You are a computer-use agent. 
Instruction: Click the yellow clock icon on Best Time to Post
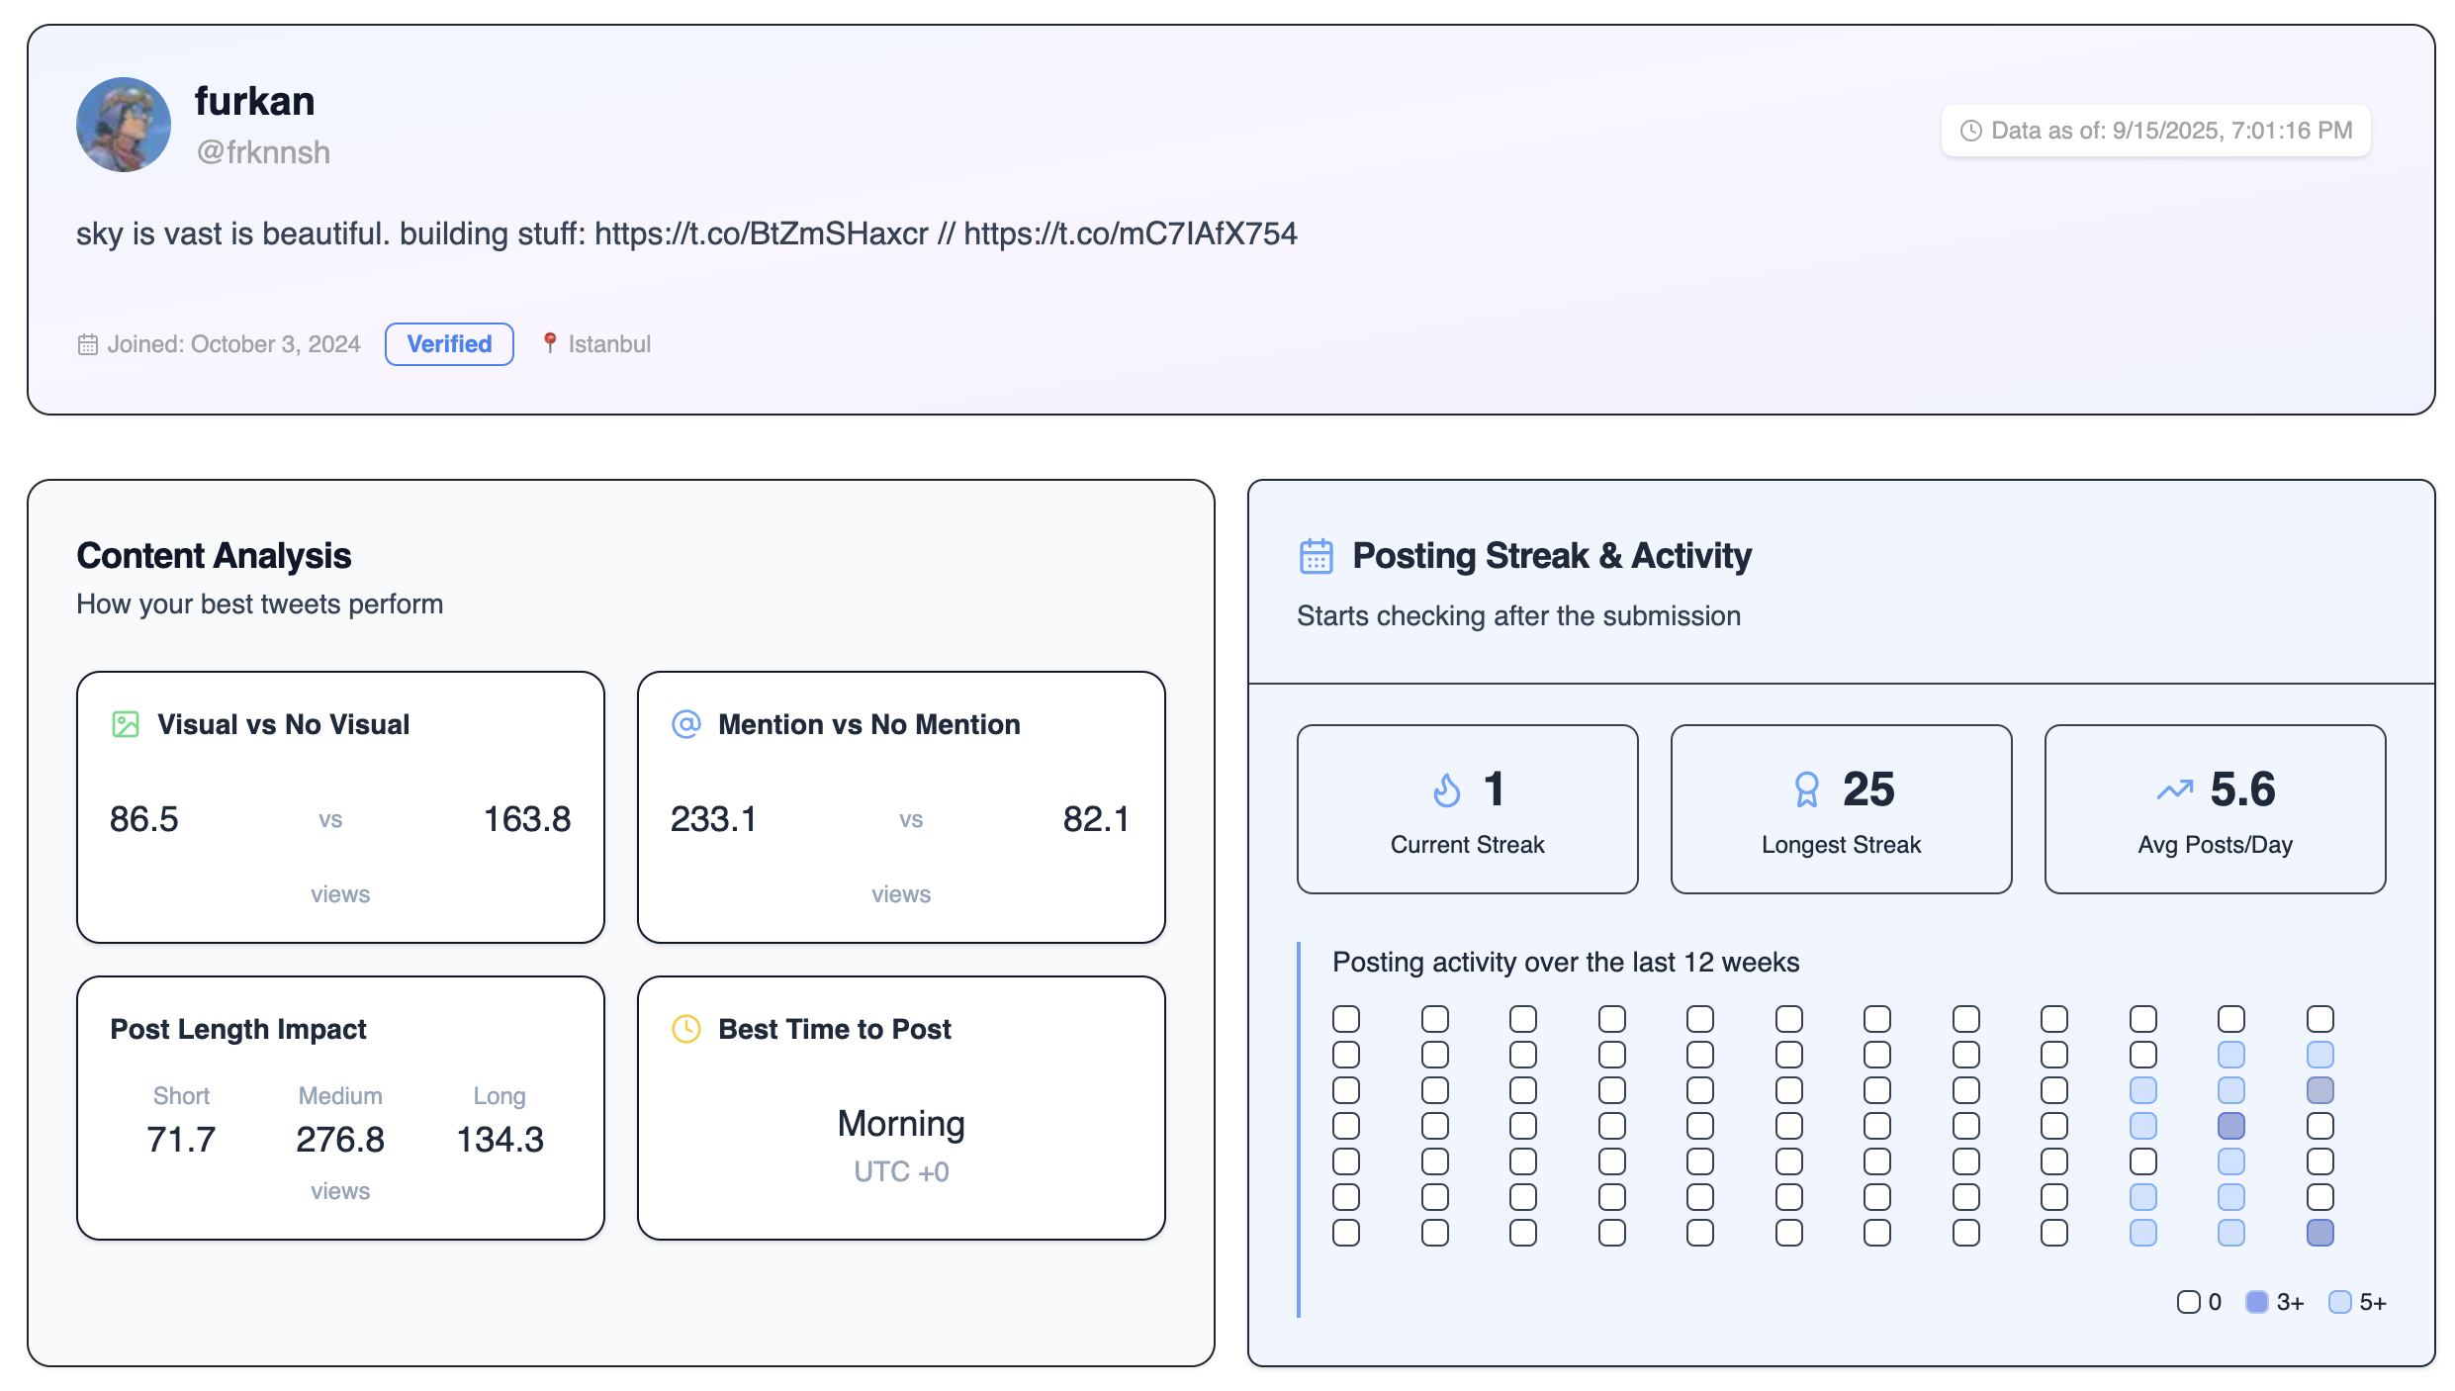pos(685,1029)
